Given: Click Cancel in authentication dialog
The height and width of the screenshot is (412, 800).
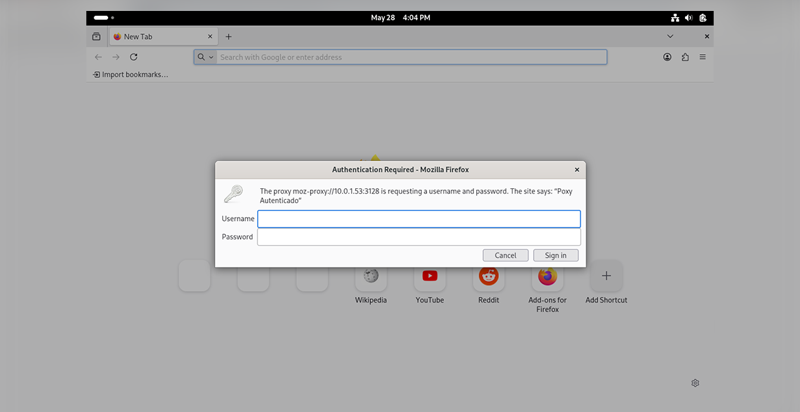Looking at the screenshot, I should coord(506,255).
